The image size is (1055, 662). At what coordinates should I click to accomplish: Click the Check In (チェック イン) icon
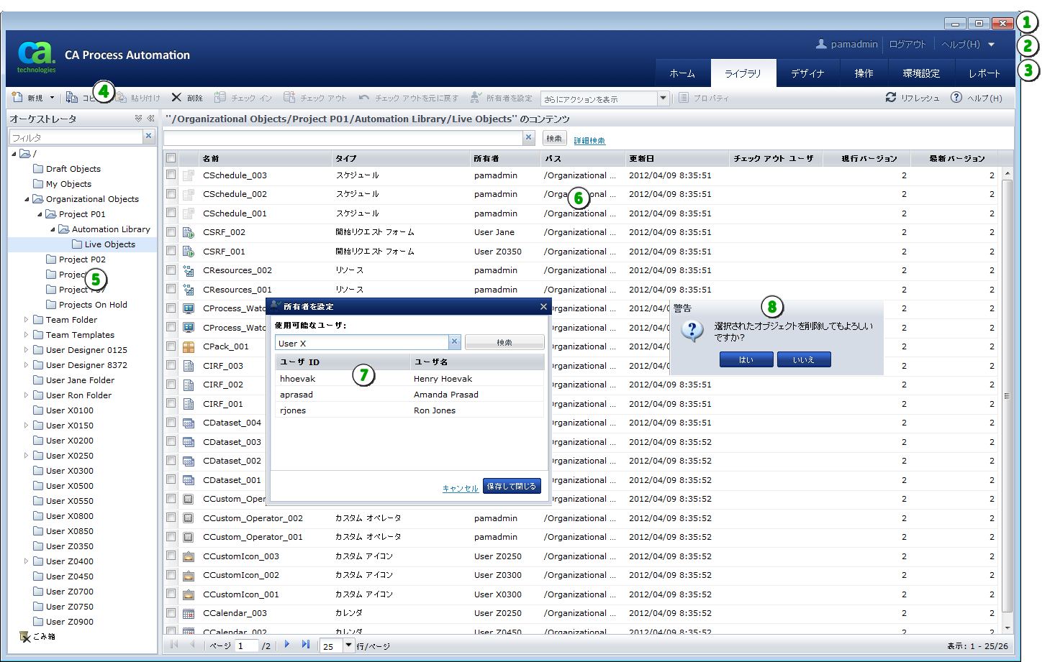coord(220,98)
